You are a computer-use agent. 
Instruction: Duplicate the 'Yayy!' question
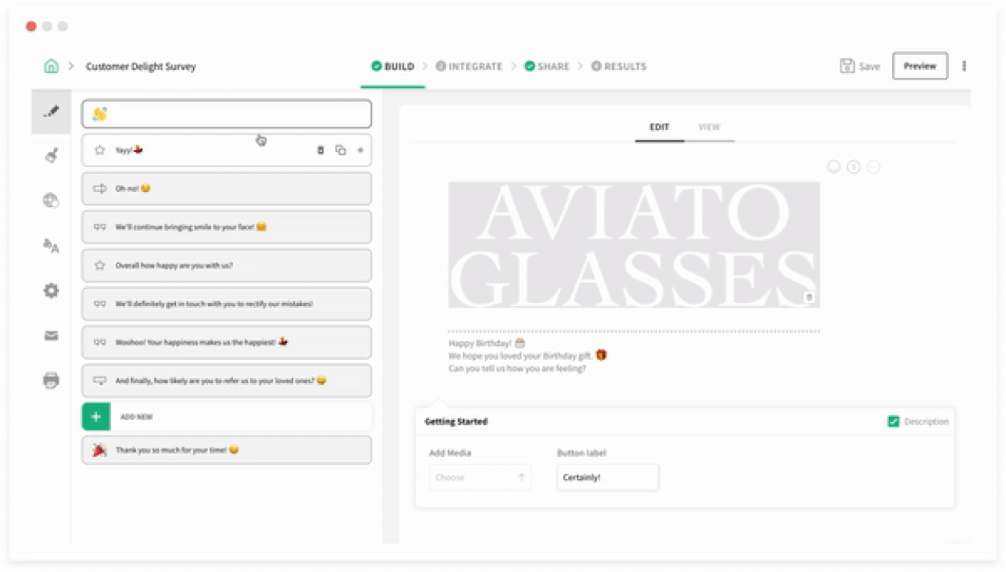pos(341,150)
